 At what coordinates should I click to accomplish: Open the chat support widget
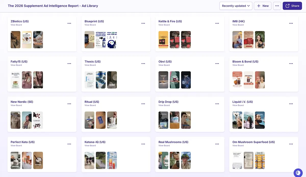(x=298, y=173)
